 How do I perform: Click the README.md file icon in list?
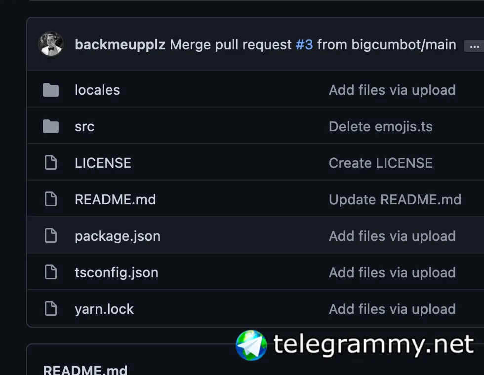coord(51,199)
